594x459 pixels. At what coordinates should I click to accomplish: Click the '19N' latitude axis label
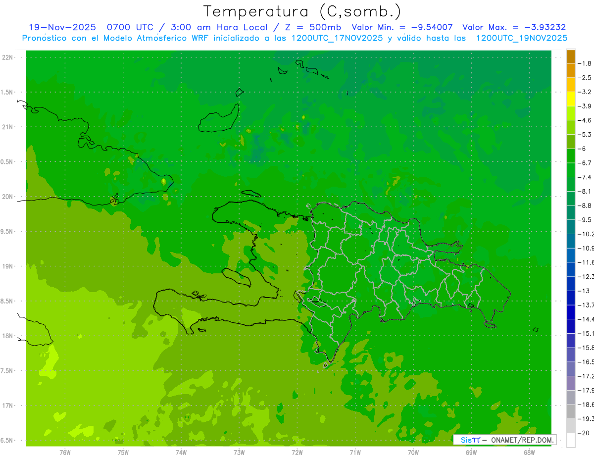(7, 266)
